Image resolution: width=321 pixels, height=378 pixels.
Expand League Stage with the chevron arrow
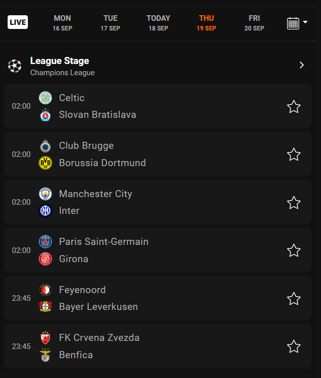(302, 65)
